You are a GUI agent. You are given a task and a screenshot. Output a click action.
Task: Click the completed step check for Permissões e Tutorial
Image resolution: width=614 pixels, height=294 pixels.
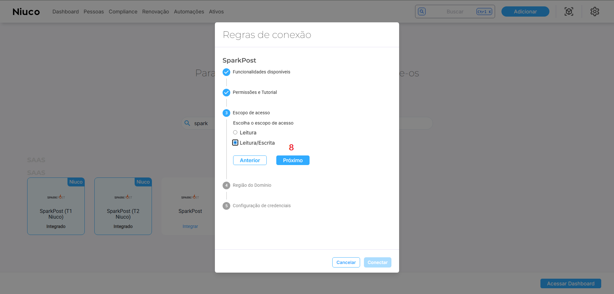click(x=226, y=93)
